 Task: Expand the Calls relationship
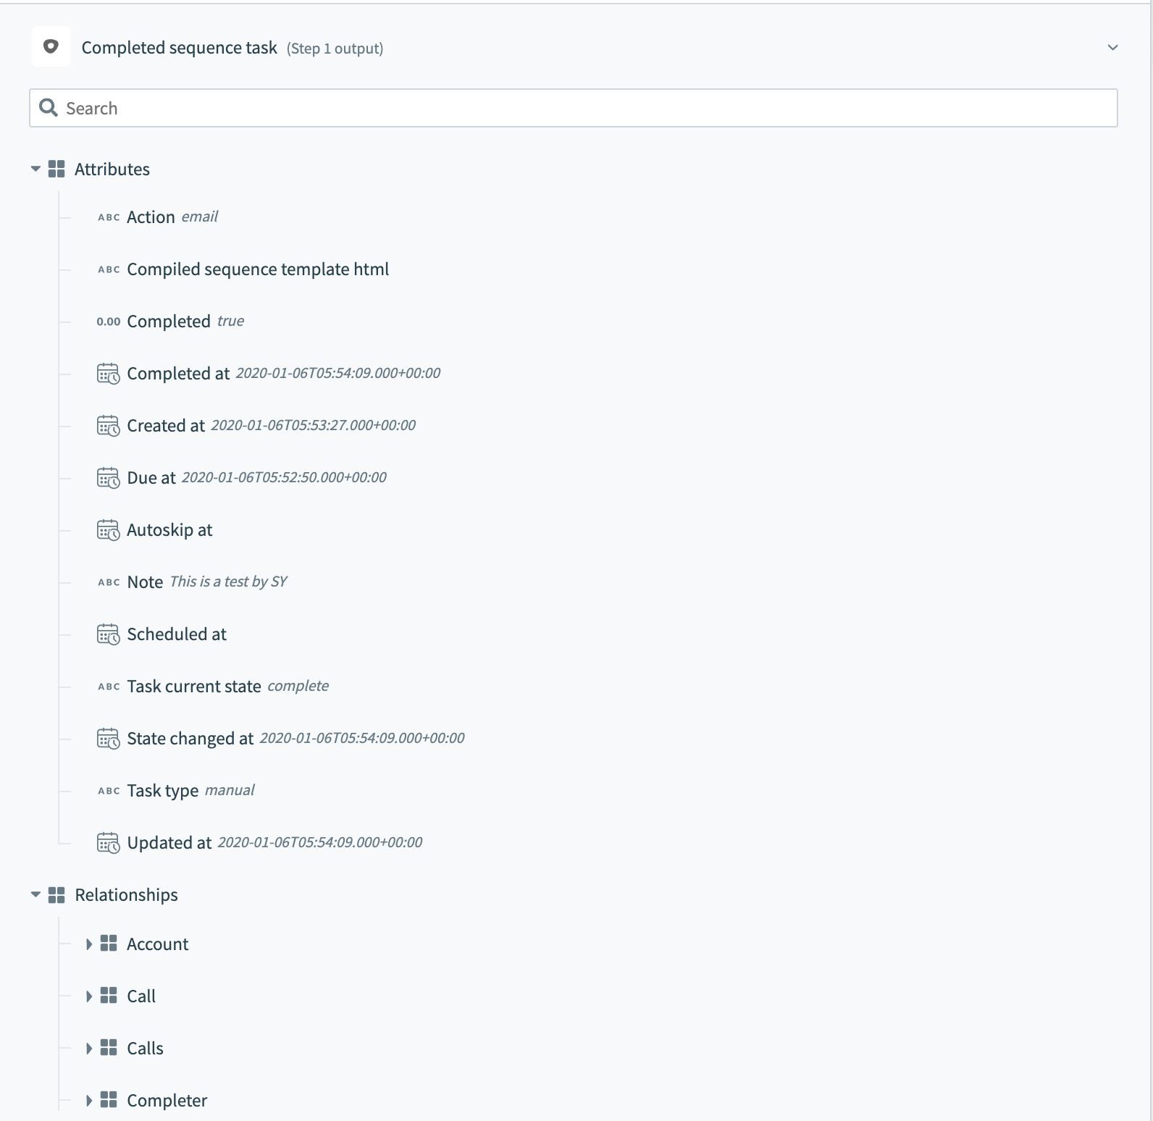pos(89,1048)
